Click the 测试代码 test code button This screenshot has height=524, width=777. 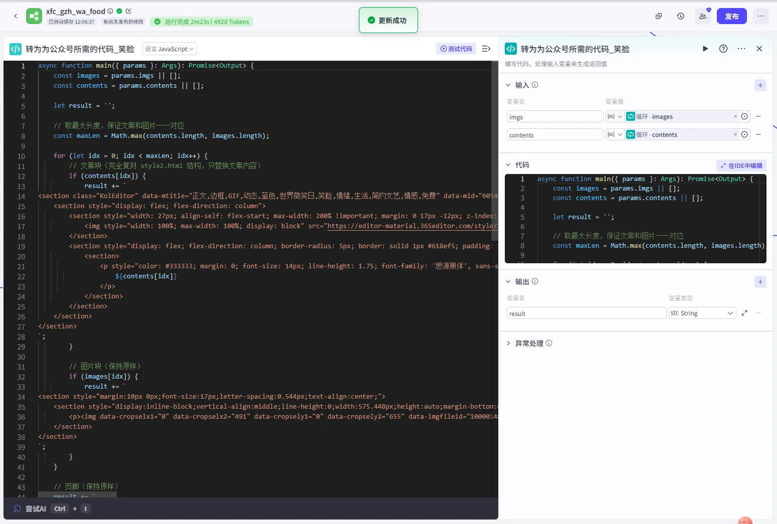click(x=456, y=49)
